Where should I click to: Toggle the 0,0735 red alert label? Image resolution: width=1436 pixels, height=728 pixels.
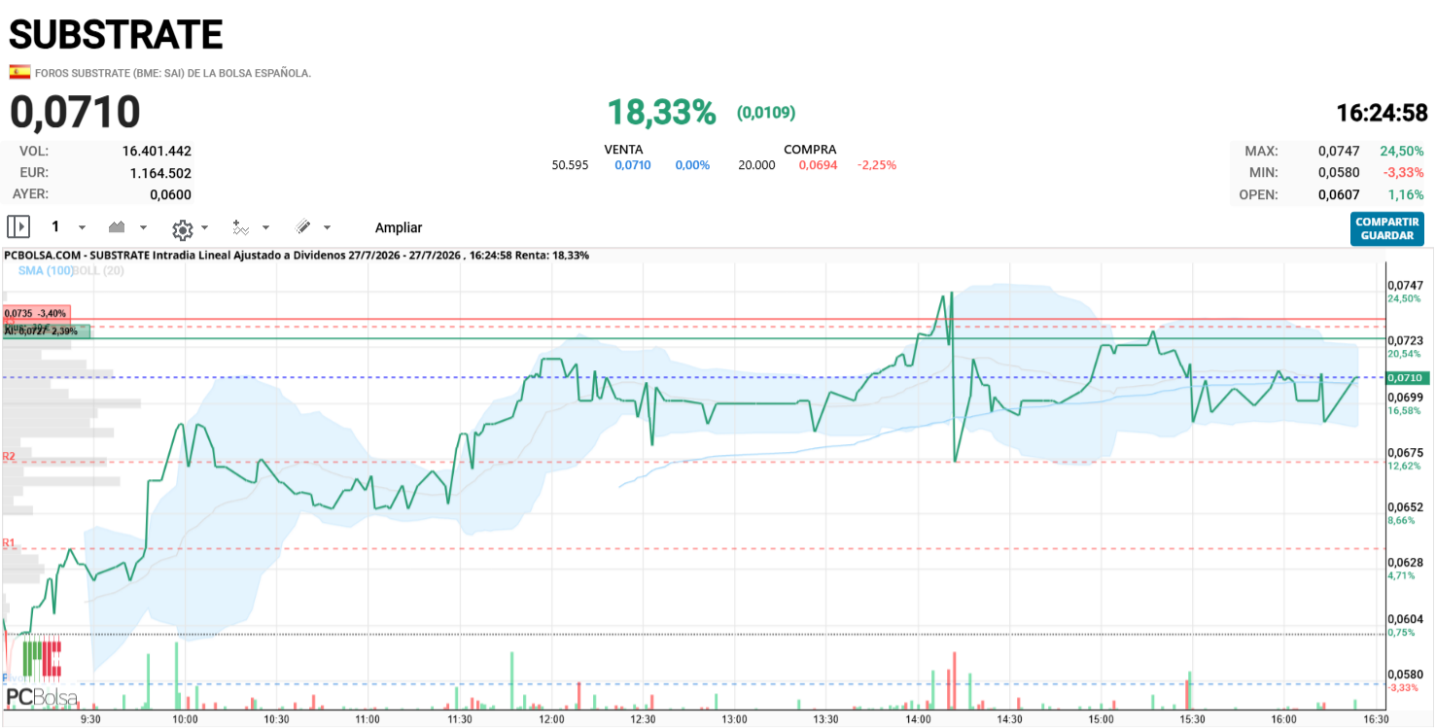point(36,313)
